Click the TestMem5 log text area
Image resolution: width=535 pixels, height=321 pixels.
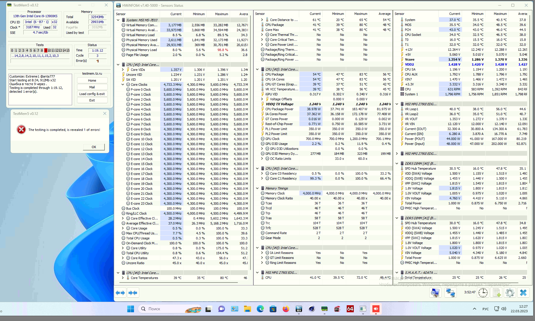(x=40, y=89)
